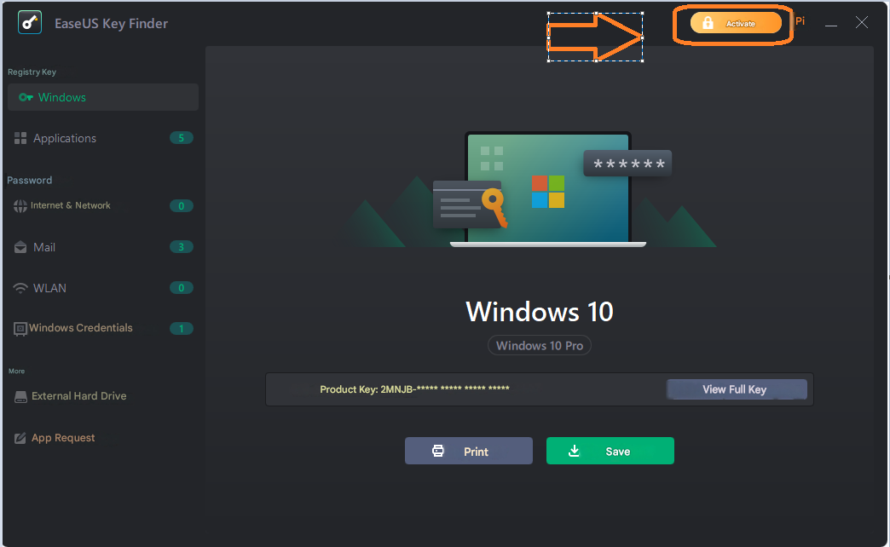
Task: Print the product key
Action: [x=469, y=451]
